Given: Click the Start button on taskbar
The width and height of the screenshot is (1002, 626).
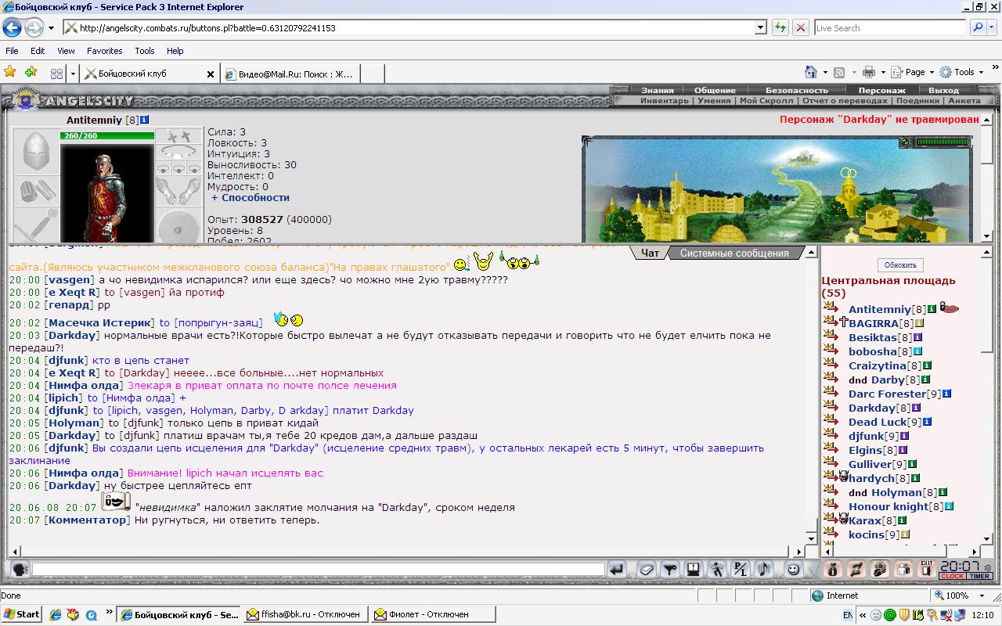Looking at the screenshot, I should [x=21, y=614].
